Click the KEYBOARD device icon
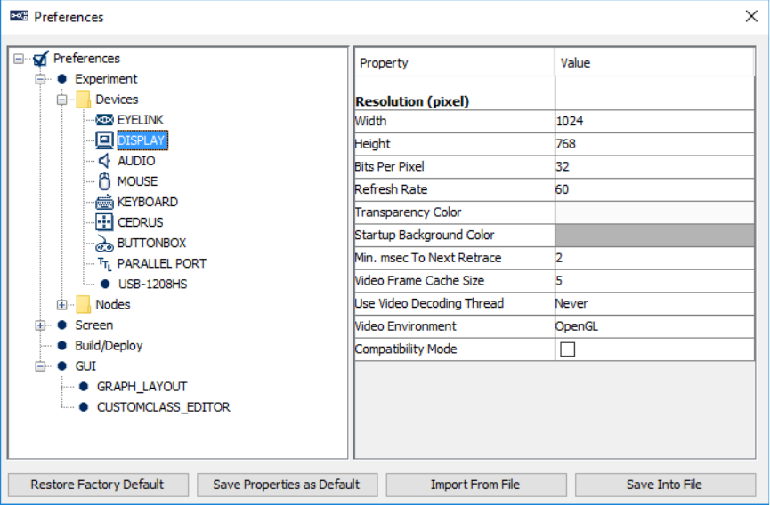Screen dimensions: 770x505 pyautogui.click(x=104, y=202)
